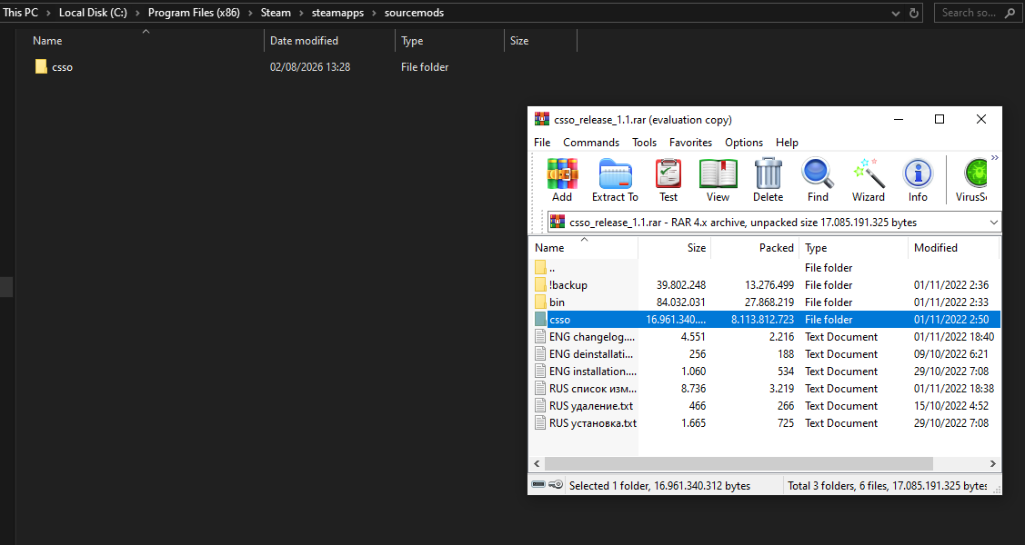Click the highlighted csso folder icon in WinRAR
The width and height of the screenshot is (1025, 545).
point(540,319)
